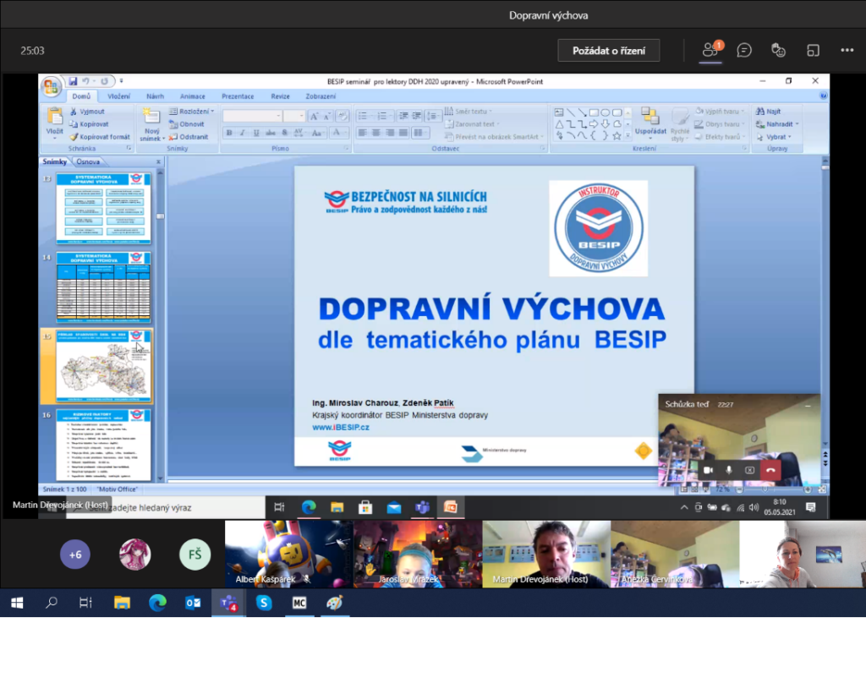866x694 pixels.
Task: Click the numbered list icon
Action: [383, 116]
